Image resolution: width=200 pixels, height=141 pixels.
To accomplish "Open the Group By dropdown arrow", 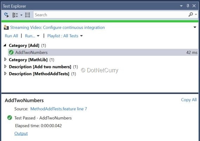I will tap(21, 15).
